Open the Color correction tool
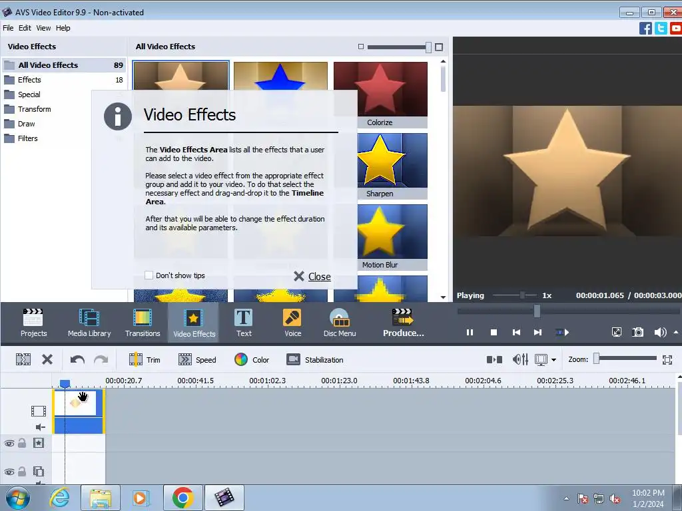This screenshot has width=682, height=511. coord(252,360)
